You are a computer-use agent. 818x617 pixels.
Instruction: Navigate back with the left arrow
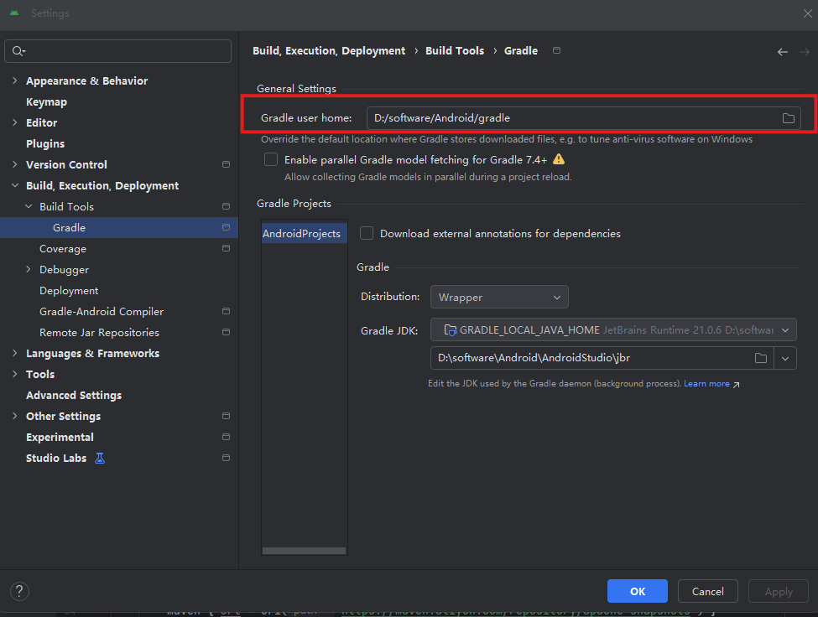click(782, 52)
